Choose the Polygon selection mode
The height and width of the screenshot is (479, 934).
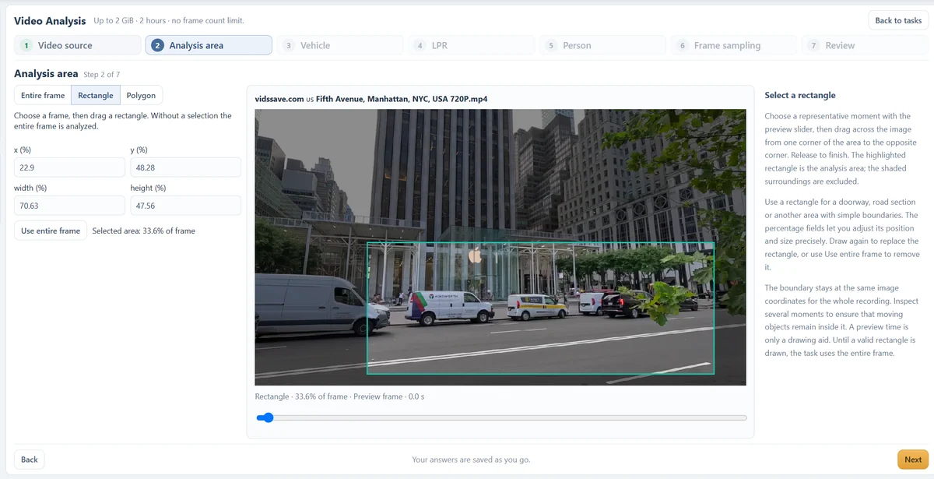[x=141, y=95]
